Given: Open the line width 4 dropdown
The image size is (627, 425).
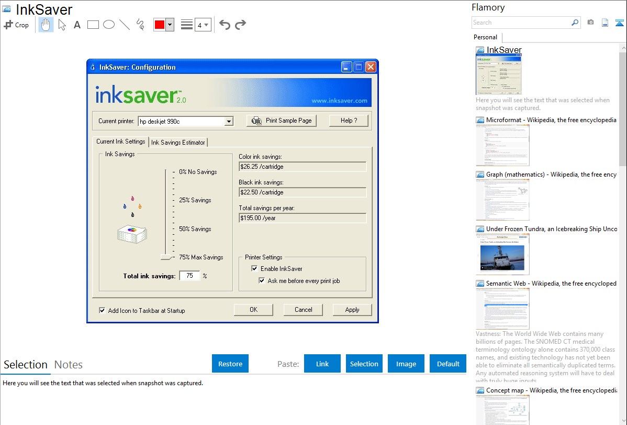Looking at the screenshot, I should (203, 25).
